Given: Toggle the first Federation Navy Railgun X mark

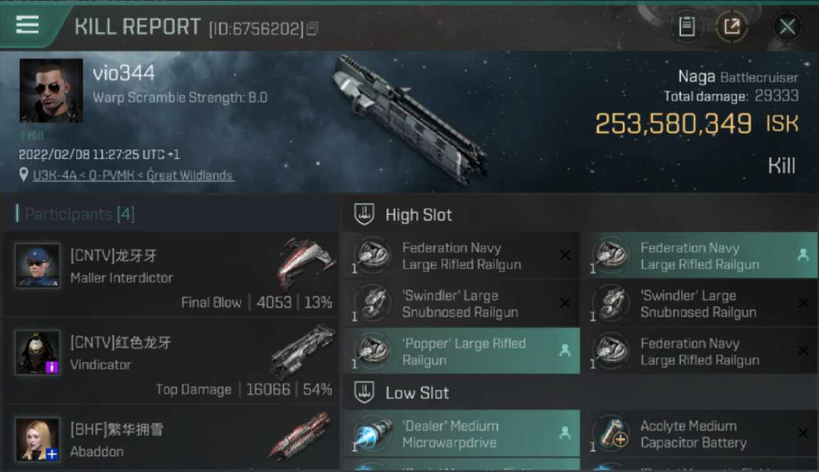Looking at the screenshot, I should click(x=565, y=255).
